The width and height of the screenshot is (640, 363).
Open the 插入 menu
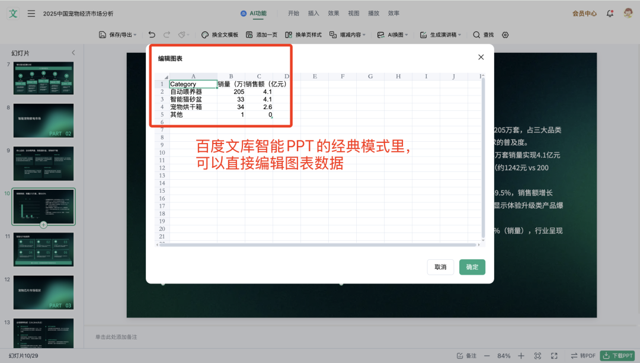tap(313, 12)
